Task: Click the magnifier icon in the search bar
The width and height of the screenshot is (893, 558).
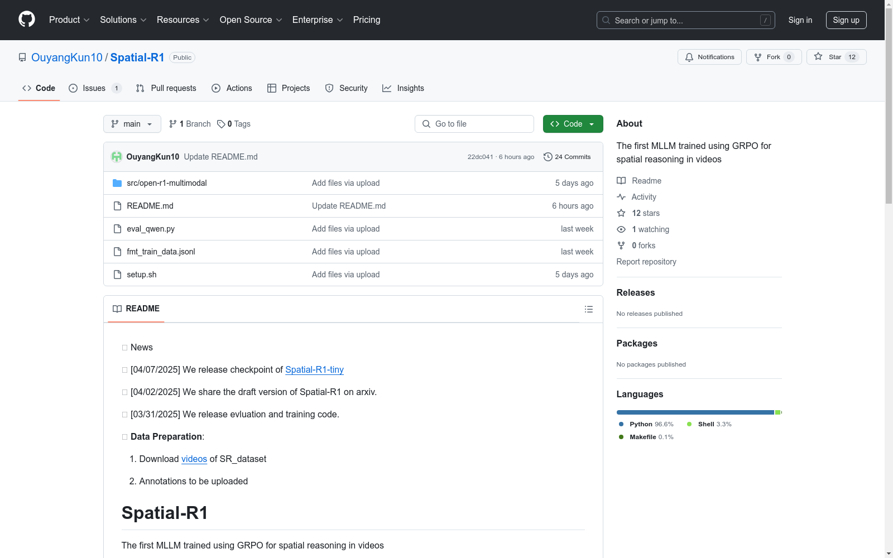Action: pyautogui.click(x=606, y=20)
